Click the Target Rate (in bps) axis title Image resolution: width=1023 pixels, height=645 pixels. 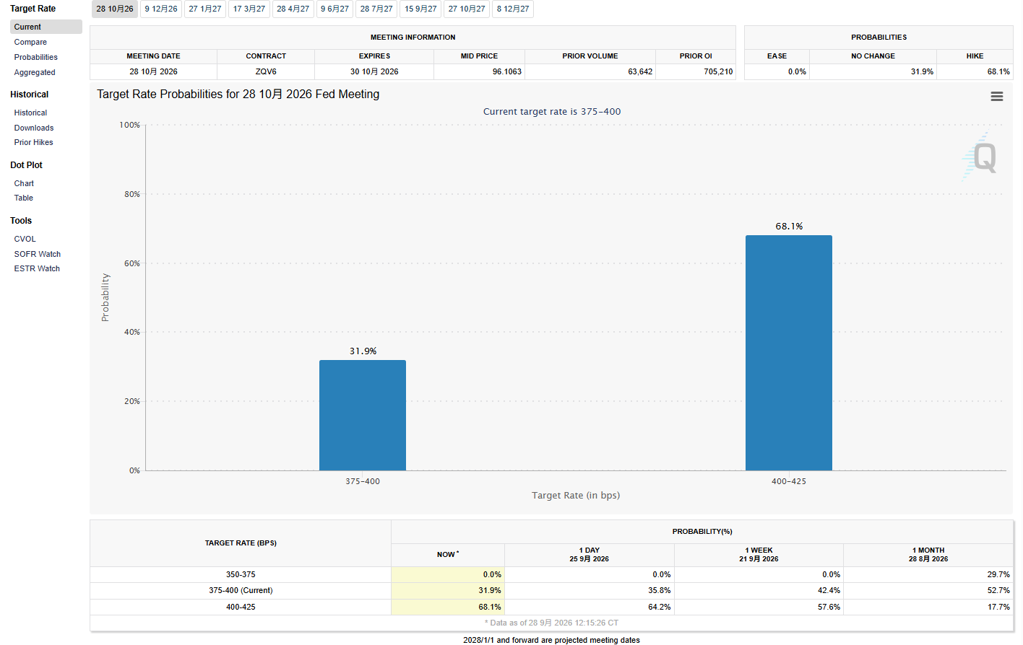click(x=576, y=495)
